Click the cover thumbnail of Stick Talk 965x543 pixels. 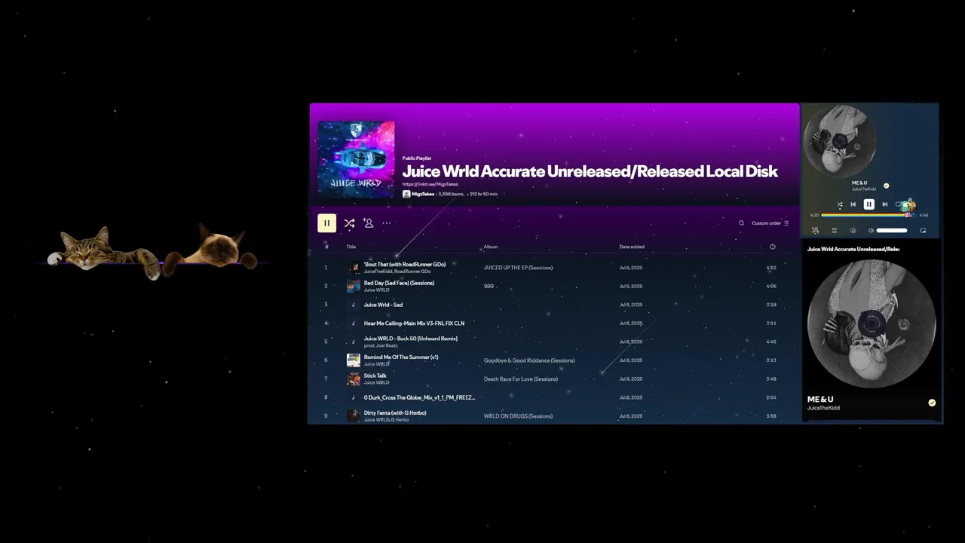353,379
